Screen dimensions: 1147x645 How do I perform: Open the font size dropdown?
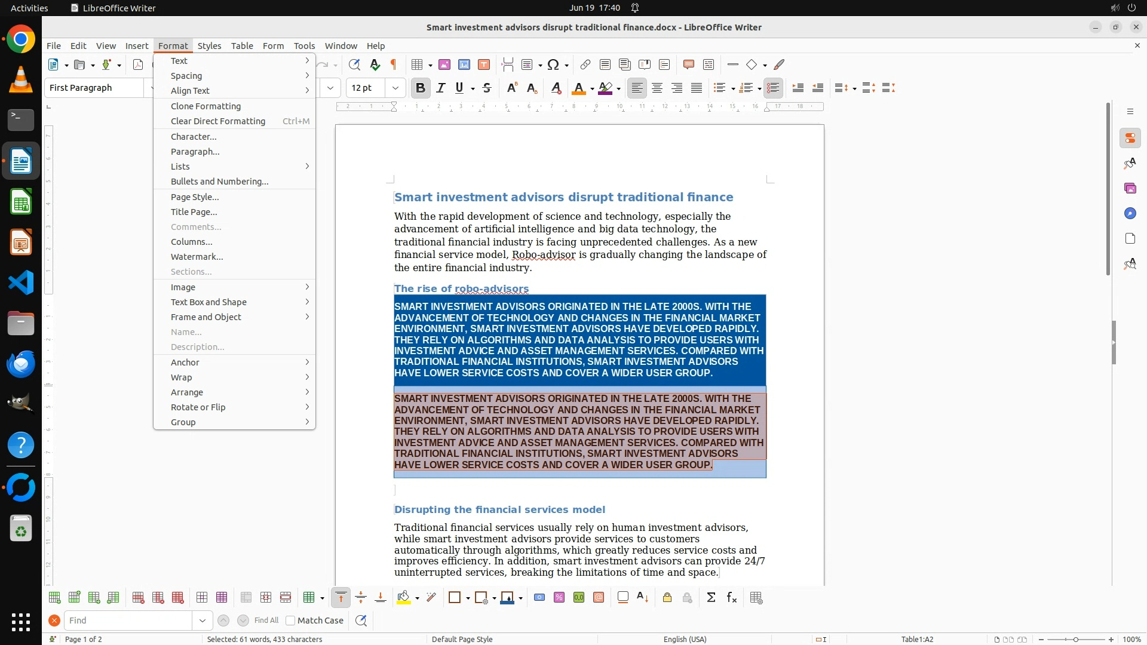point(395,88)
